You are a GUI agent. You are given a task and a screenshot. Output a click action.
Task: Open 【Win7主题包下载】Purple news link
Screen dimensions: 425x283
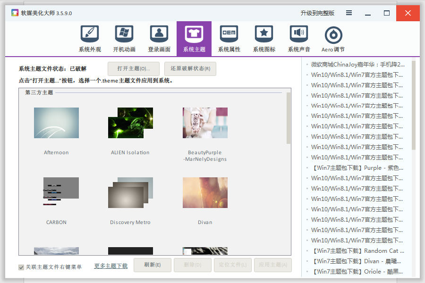(x=357, y=168)
